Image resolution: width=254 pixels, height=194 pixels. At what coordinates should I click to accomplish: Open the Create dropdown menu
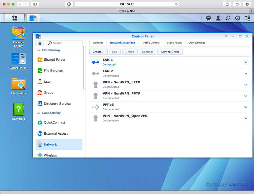pyautogui.click(x=99, y=52)
